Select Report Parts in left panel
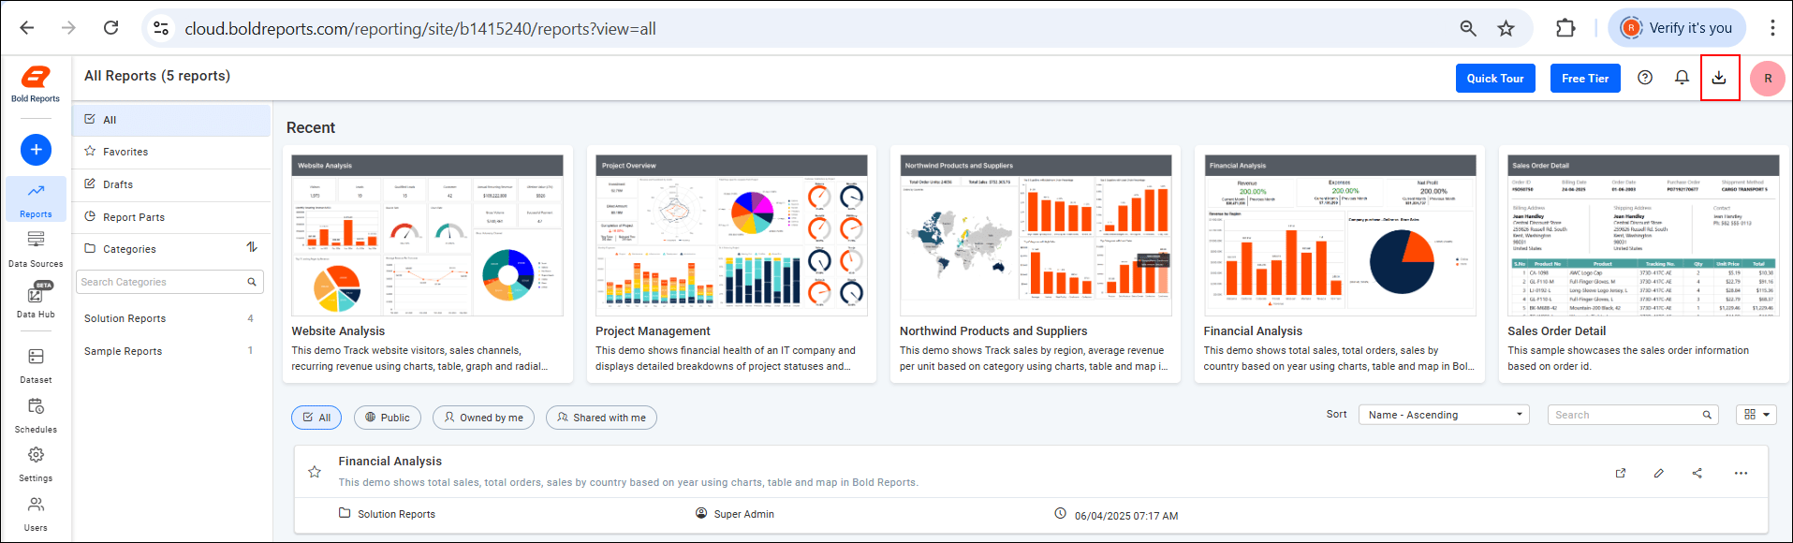The height and width of the screenshot is (543, 1793). [171, 217]
